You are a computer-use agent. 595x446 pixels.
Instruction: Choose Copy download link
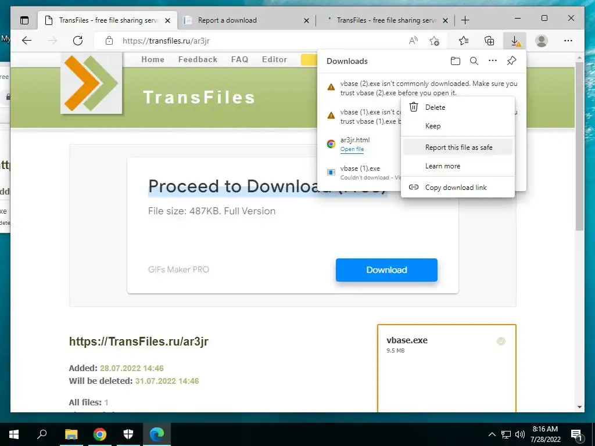458,188
